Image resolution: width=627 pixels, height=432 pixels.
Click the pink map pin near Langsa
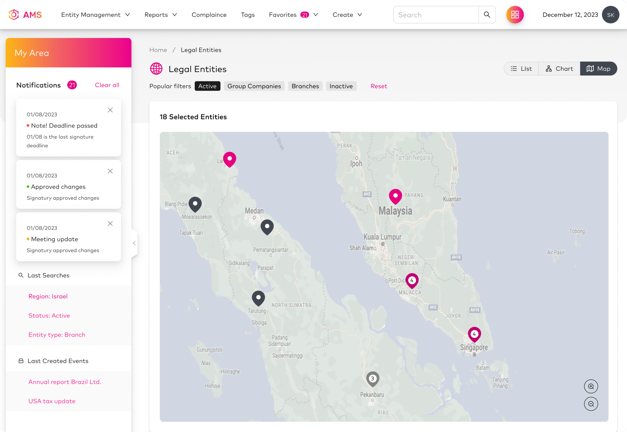230,159
